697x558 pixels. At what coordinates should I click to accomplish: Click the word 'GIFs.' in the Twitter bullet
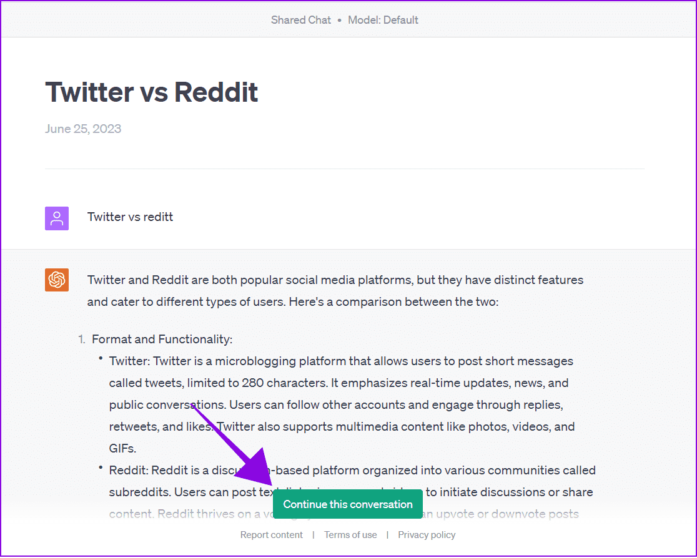[122, 448]
